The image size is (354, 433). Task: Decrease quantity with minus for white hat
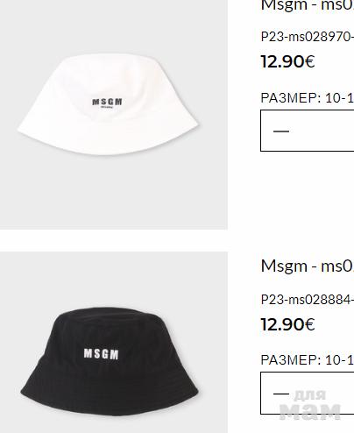coord(281,131)
